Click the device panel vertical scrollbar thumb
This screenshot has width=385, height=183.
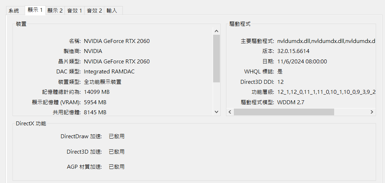pos(216,58)
